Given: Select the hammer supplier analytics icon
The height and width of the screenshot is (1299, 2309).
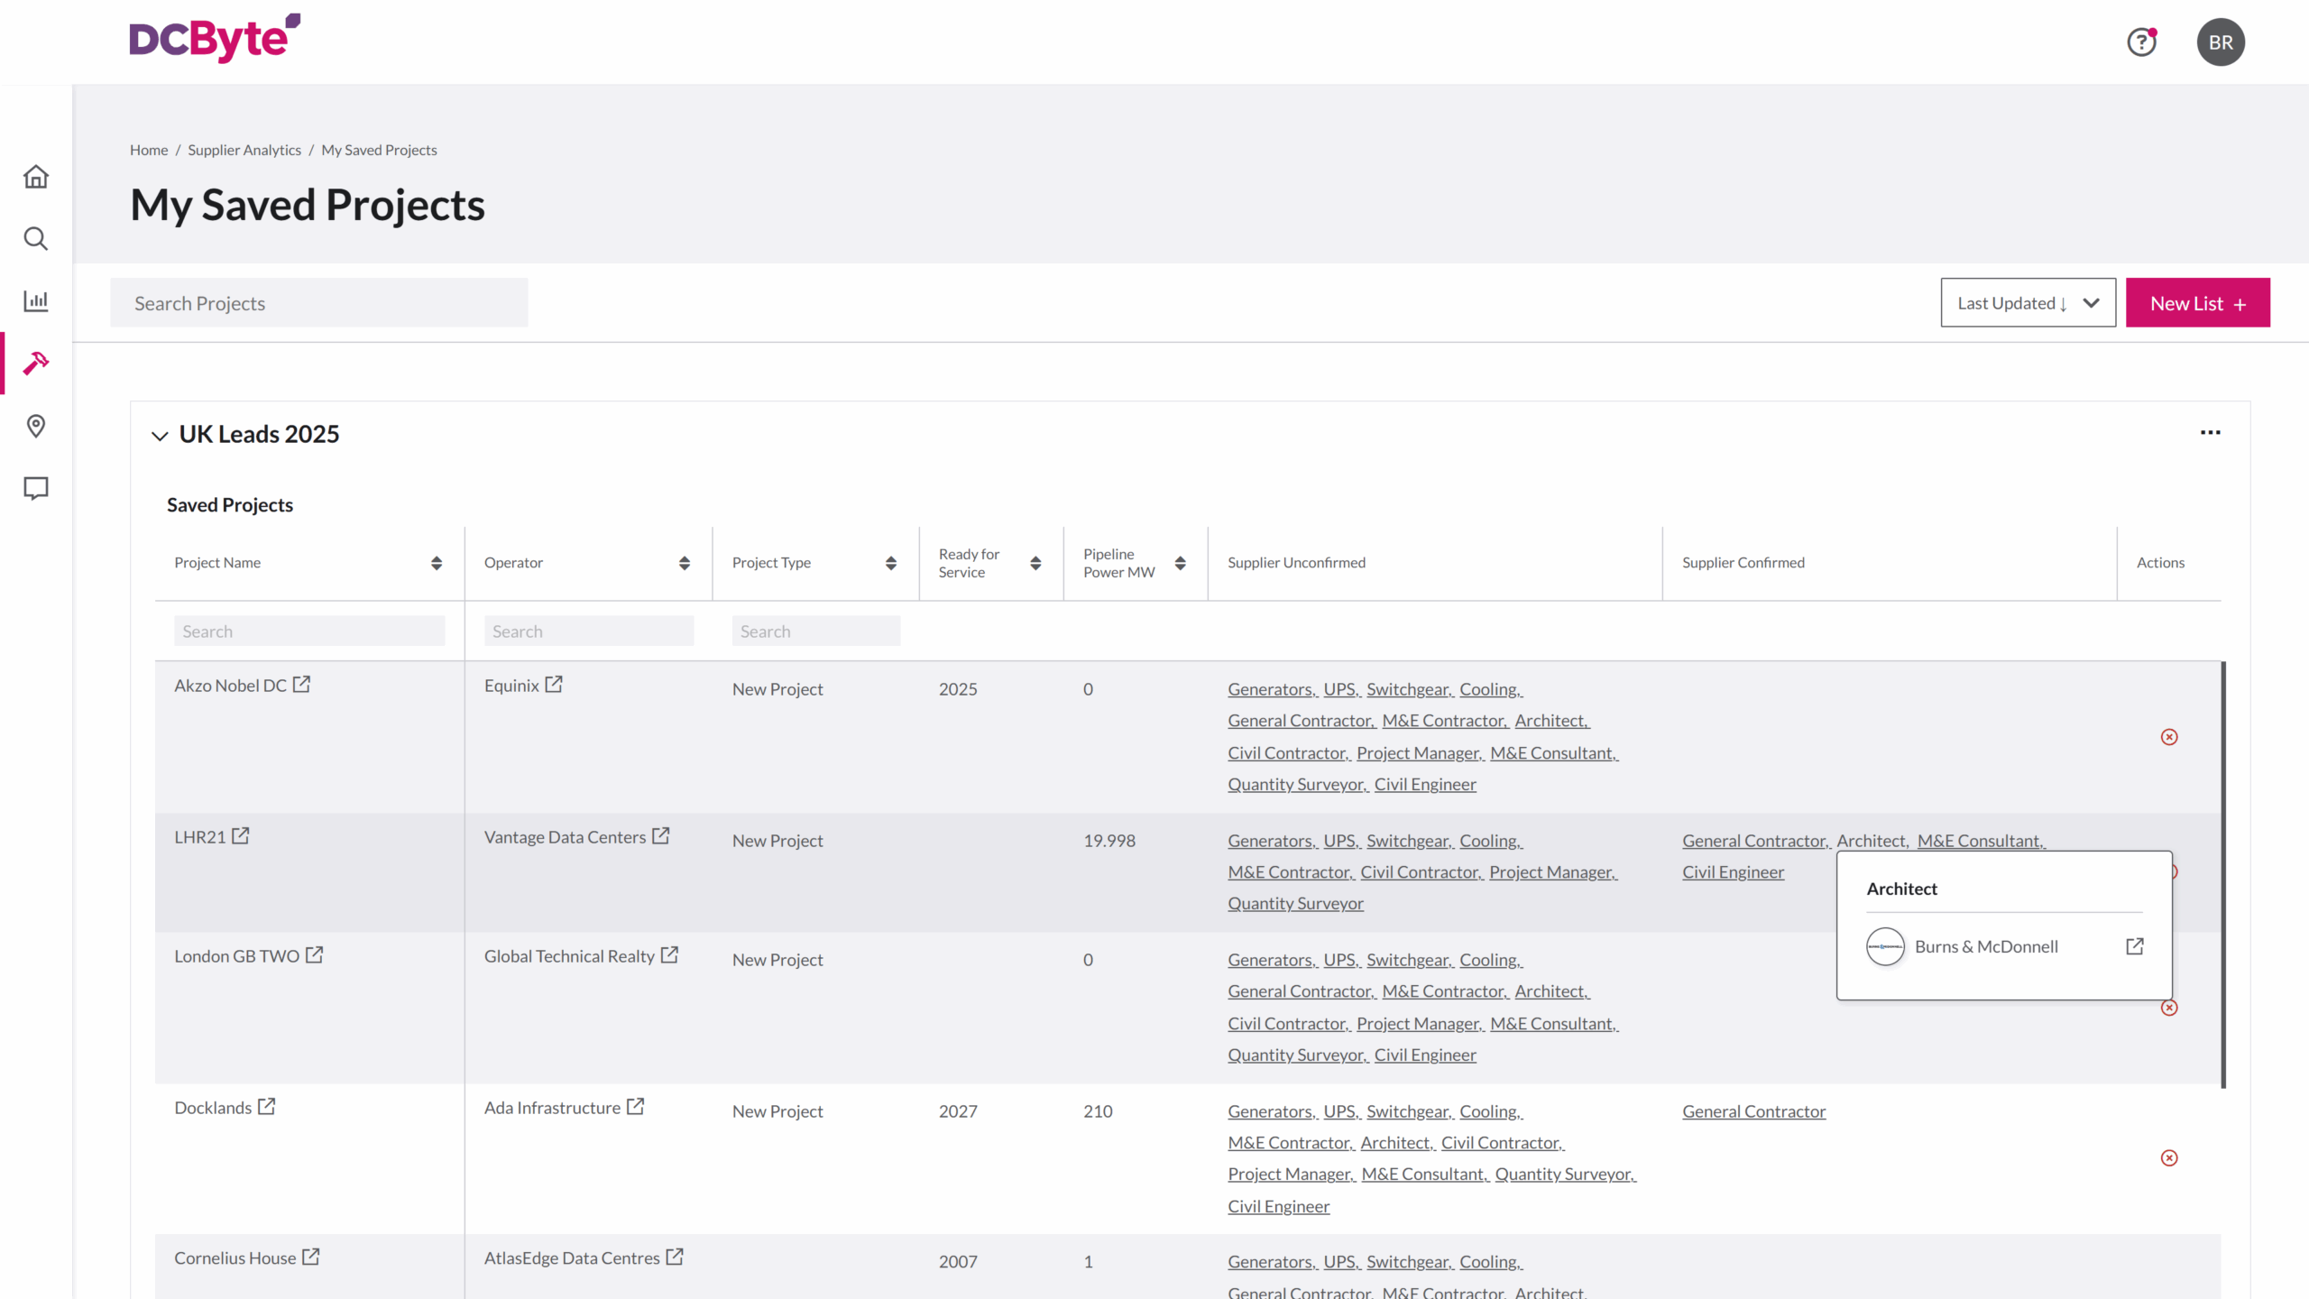Looking at the screenshot, I should tap(36, 363).
